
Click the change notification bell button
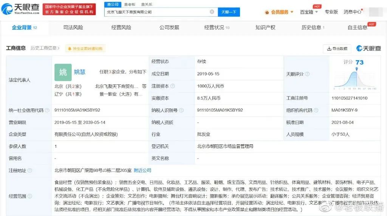tap(85, 49)
